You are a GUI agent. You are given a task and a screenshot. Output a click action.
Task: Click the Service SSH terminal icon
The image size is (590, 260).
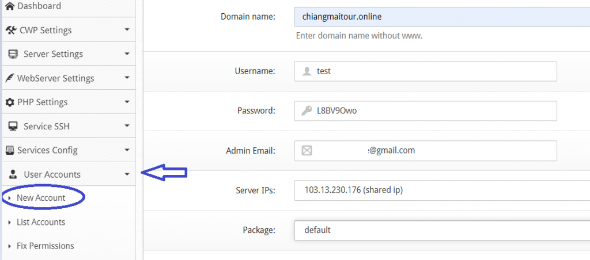point(13,127)
